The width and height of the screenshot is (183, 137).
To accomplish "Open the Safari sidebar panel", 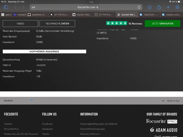I will tap(6, 7).
